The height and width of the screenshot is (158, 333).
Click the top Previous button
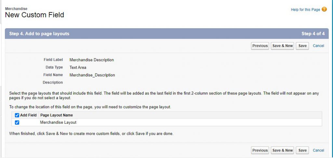260,46
